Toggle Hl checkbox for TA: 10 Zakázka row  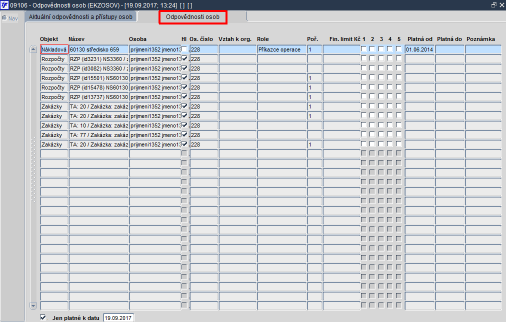[184, 125]
